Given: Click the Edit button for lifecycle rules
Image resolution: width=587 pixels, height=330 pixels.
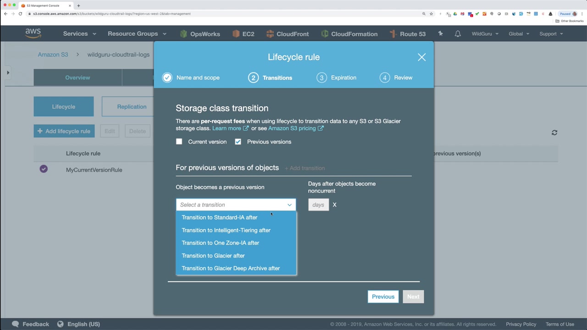Looking at the screenshot, I should pyautogui.click(x=110, y=131).
